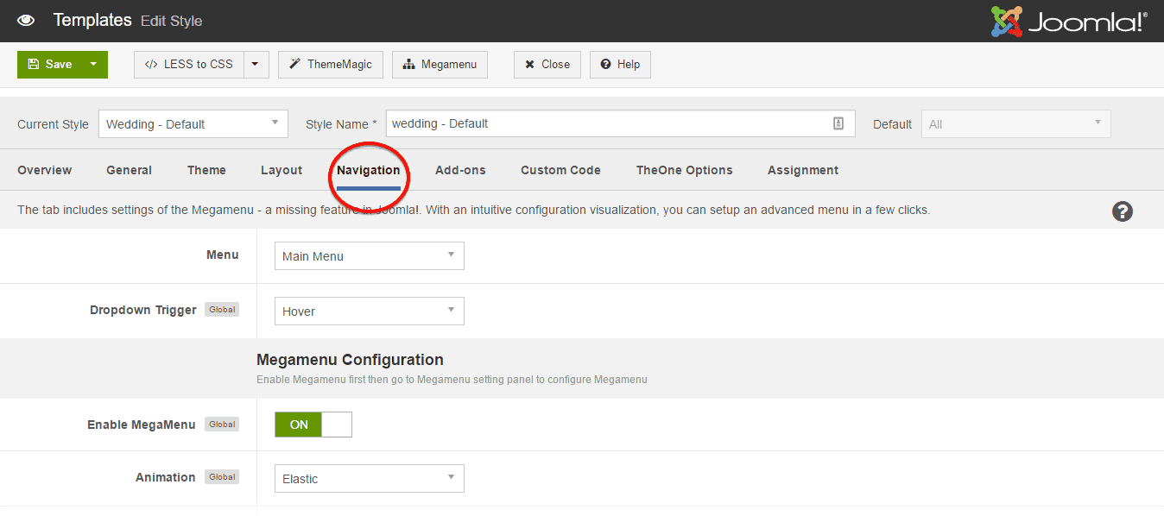Toggle the Enable MegaMenu setting
Screen dimensions: 1164x516
[x=313, y=424]
